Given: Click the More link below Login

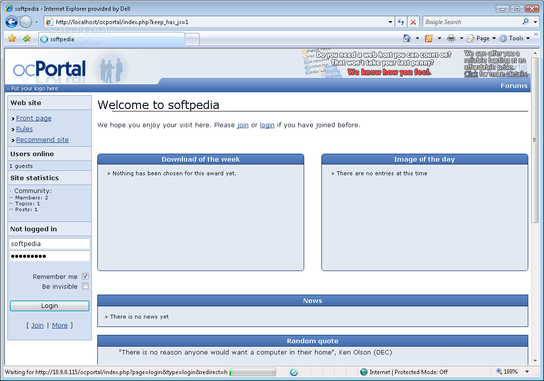Looking at the screenshot, I should [59, 325].
